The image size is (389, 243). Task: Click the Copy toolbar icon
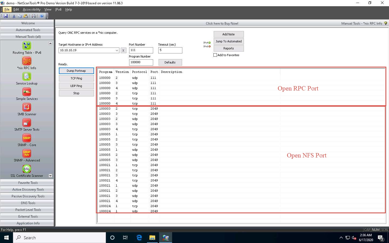[20, 16]
